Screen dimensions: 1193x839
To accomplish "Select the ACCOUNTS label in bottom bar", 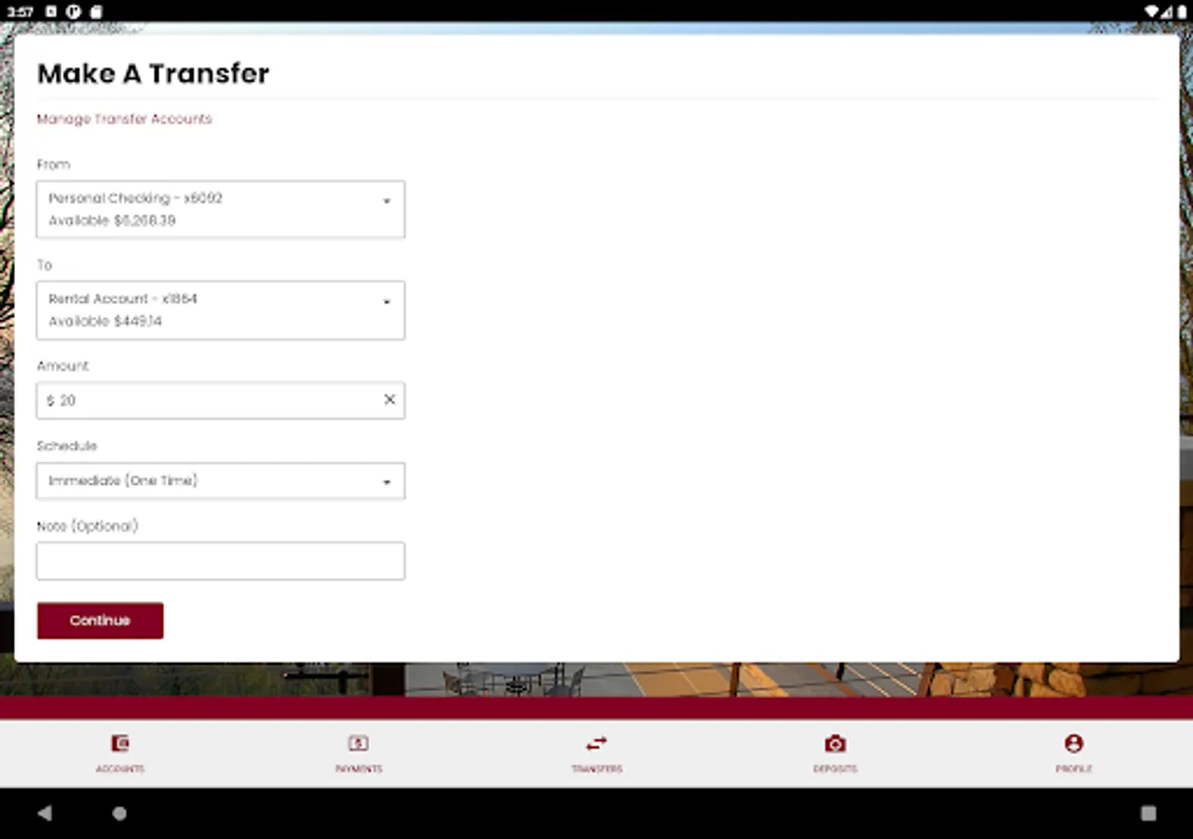I will (x=119, y=769).
